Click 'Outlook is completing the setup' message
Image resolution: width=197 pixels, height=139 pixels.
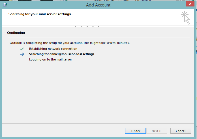coord(70,43)
